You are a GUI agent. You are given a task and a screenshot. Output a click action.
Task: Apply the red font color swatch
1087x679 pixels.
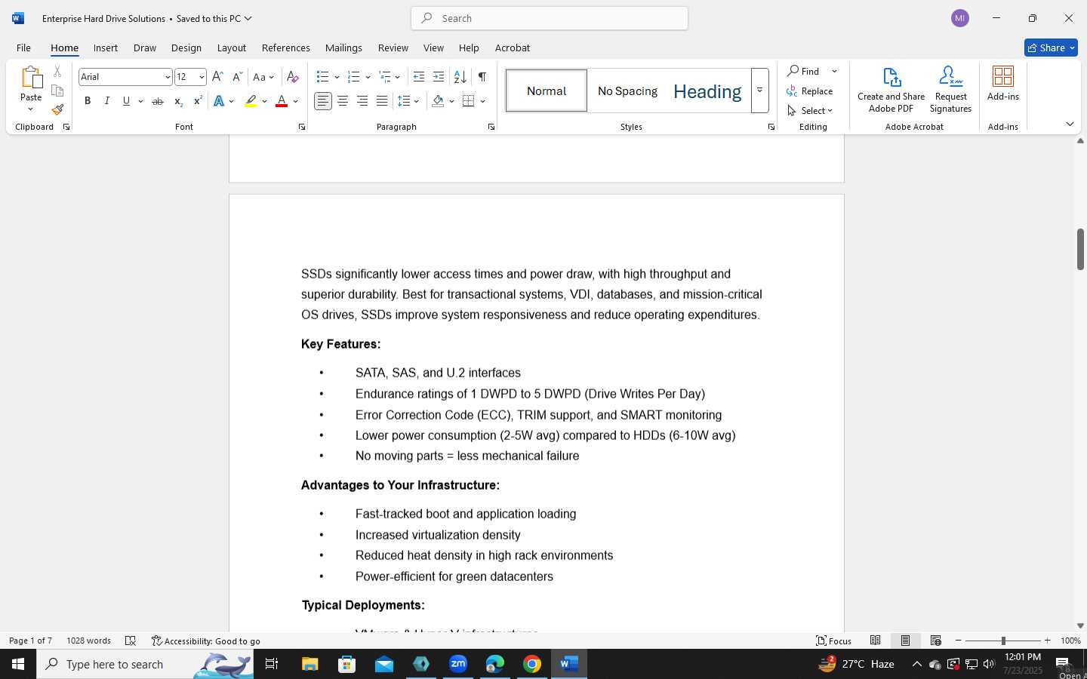[282, 101]
